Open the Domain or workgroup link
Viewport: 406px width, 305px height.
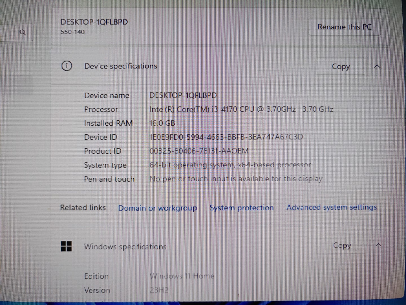[x=158, y=208]
